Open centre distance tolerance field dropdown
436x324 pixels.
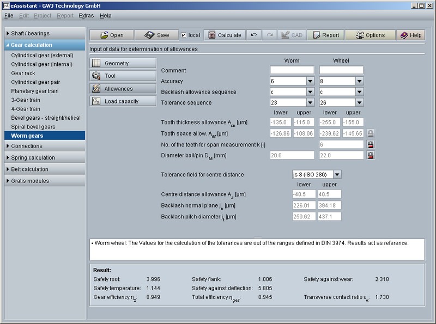tap(337, 175)
